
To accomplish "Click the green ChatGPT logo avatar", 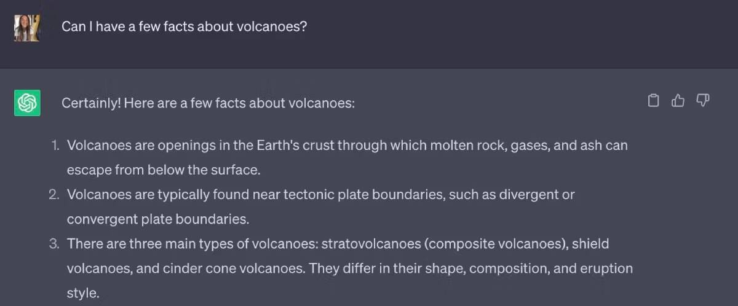I will 27,103.
